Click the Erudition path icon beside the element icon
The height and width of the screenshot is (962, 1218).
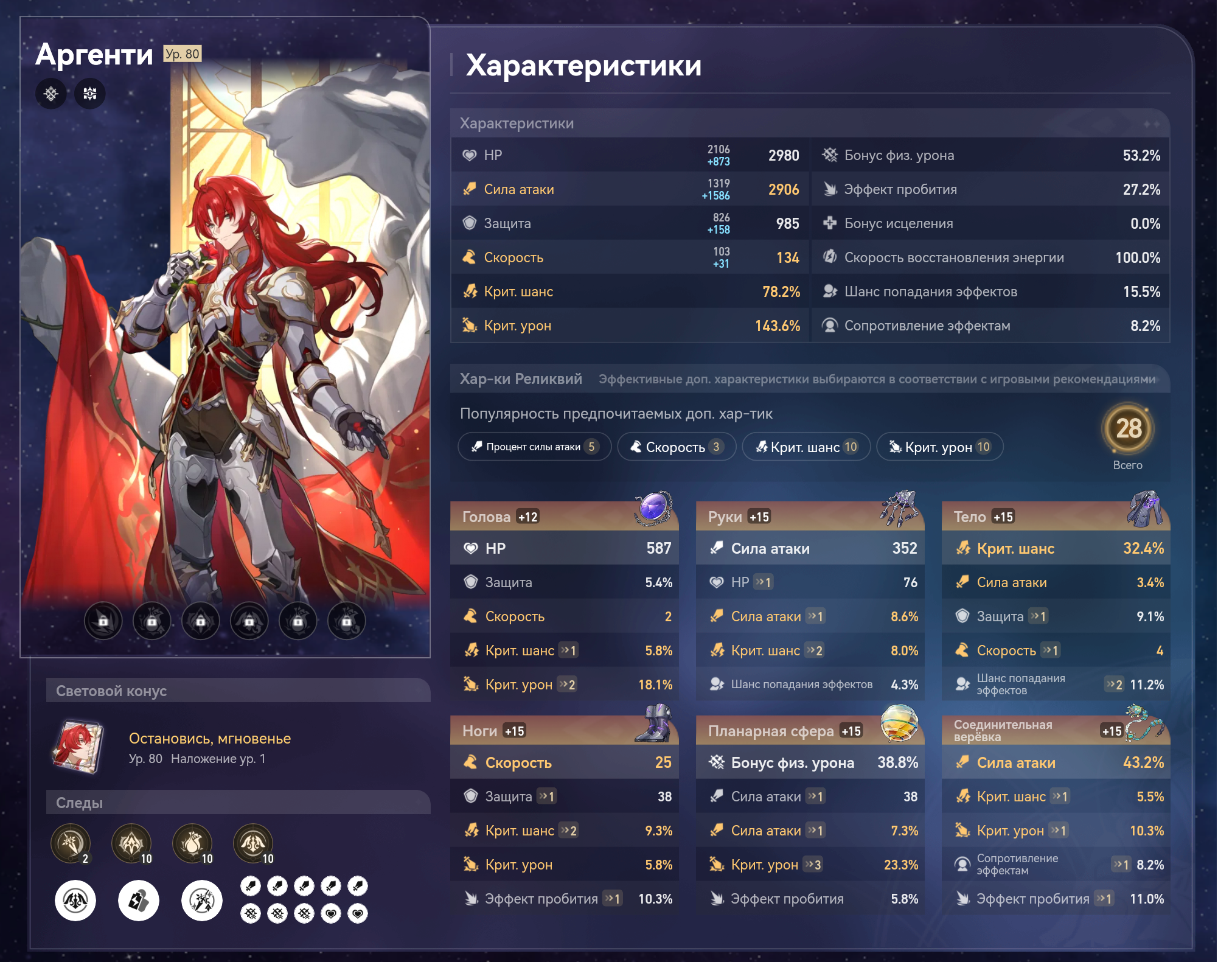tap(90, 94)
